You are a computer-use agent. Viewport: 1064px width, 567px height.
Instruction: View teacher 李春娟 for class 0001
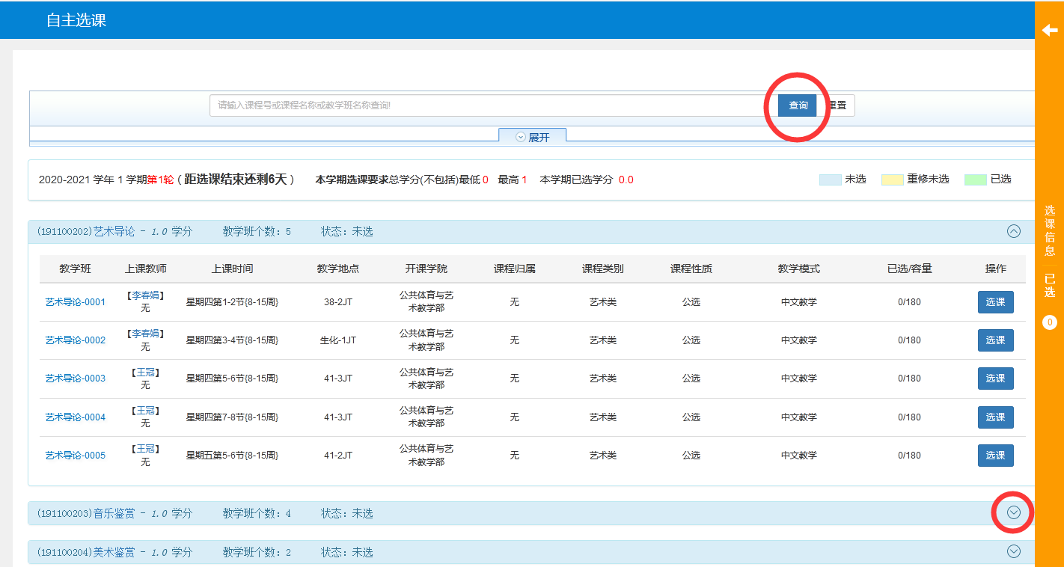click(x=146, y=295)
